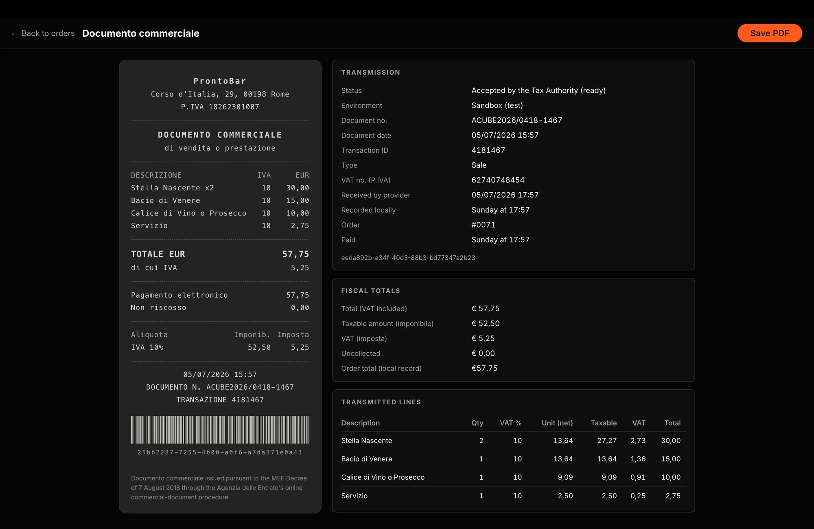Click Order total local record €57.75
Screen dimensions: 814x529
[x=484, y=368]
